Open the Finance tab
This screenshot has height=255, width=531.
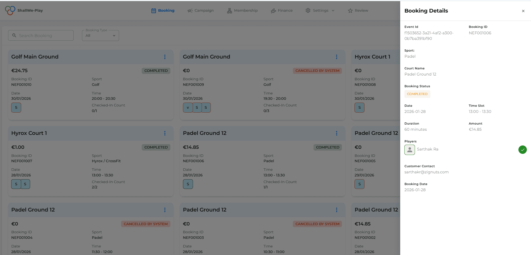tap(282, 11)
